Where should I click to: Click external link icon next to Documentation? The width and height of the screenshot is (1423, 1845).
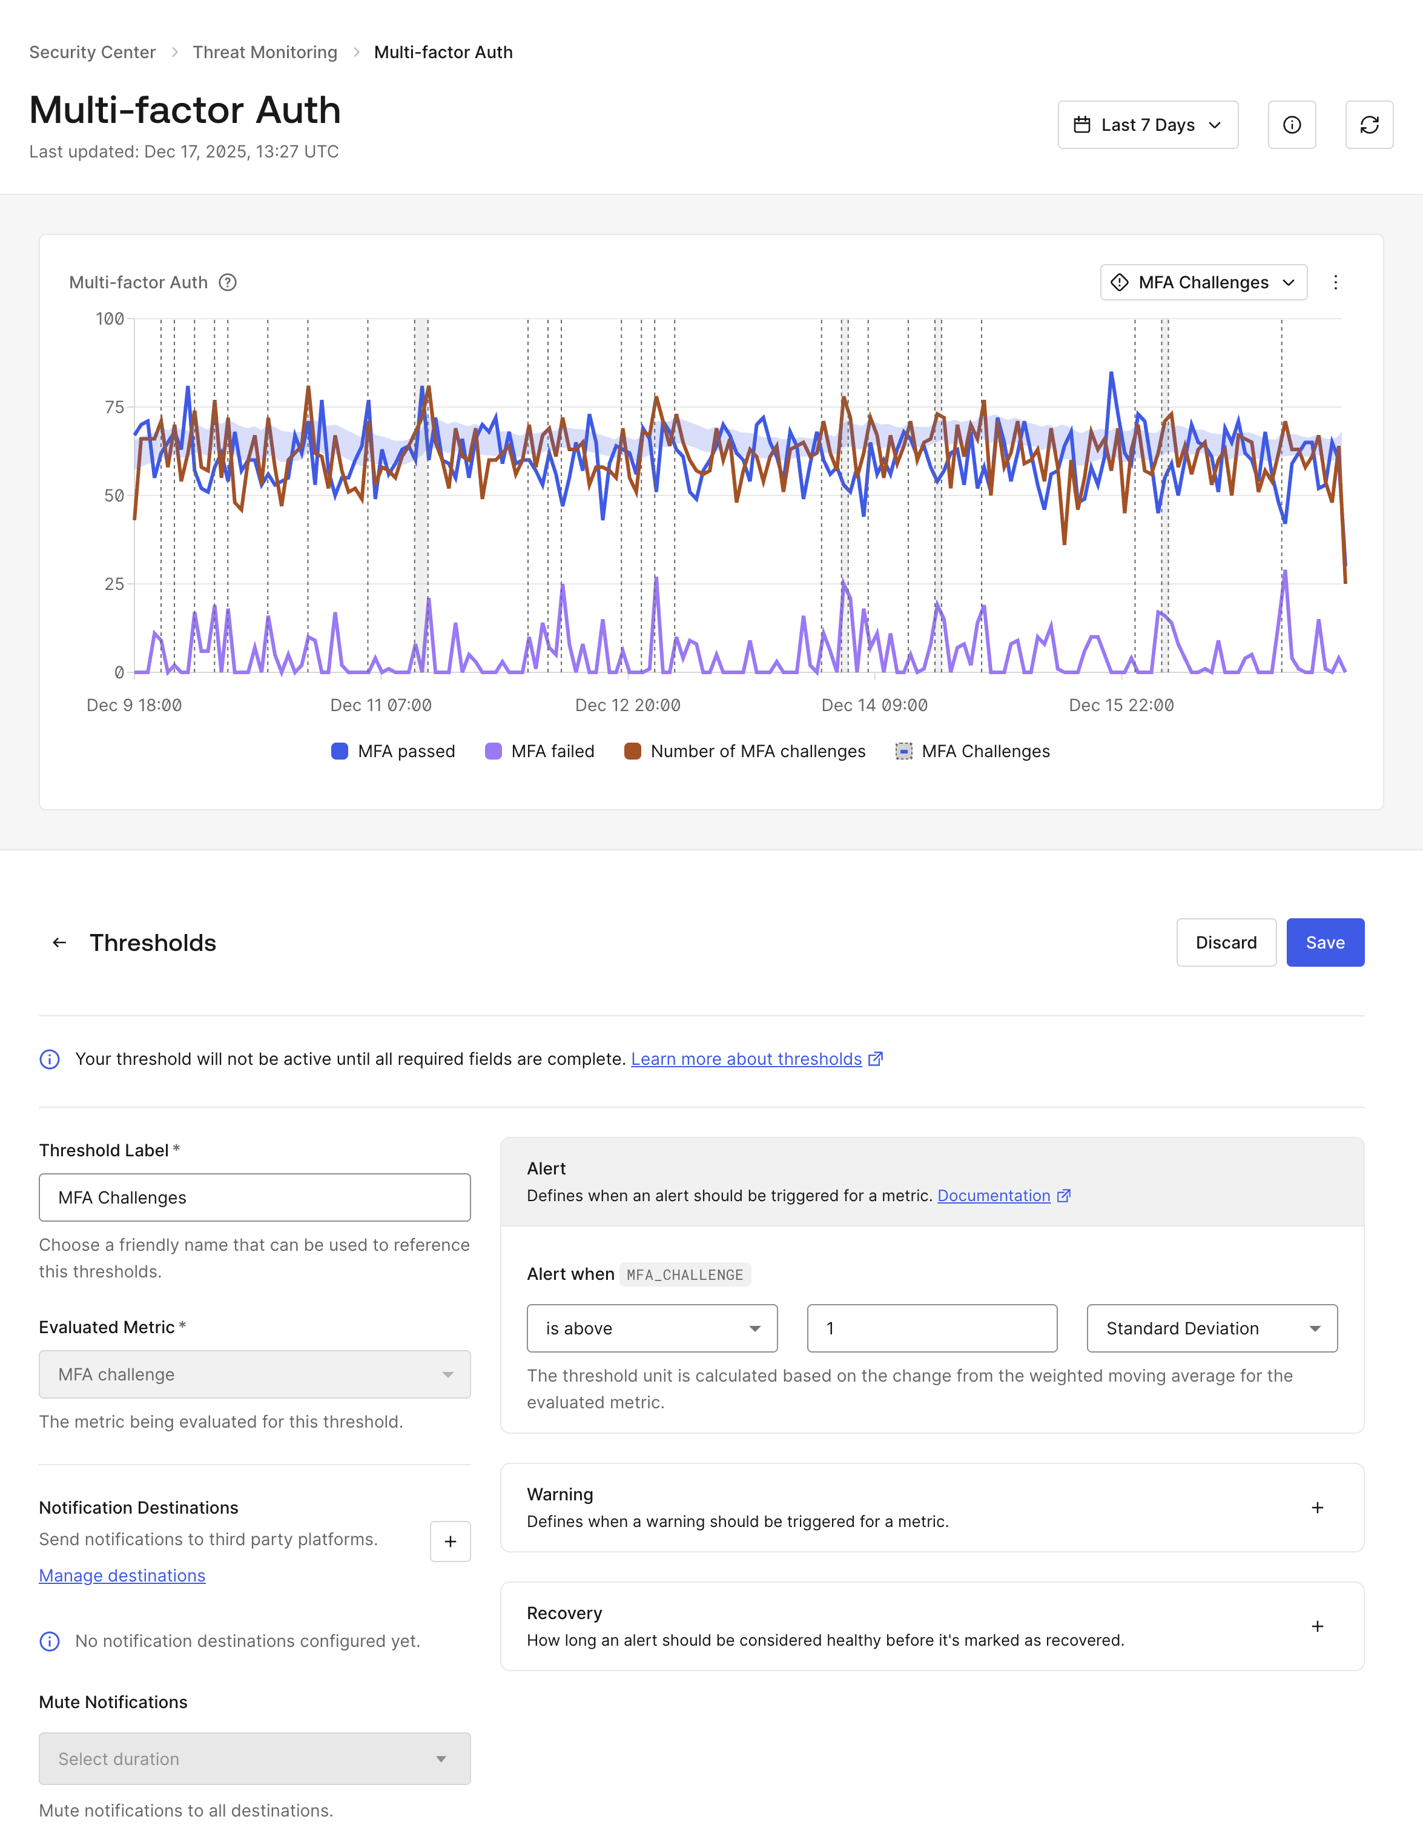(1064, 1195)
